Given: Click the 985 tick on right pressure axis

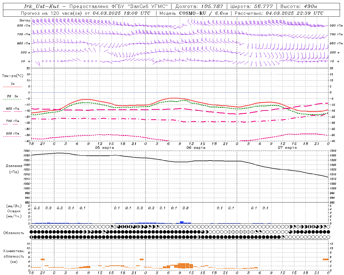Looking at the screenshot, I should 333,202.
